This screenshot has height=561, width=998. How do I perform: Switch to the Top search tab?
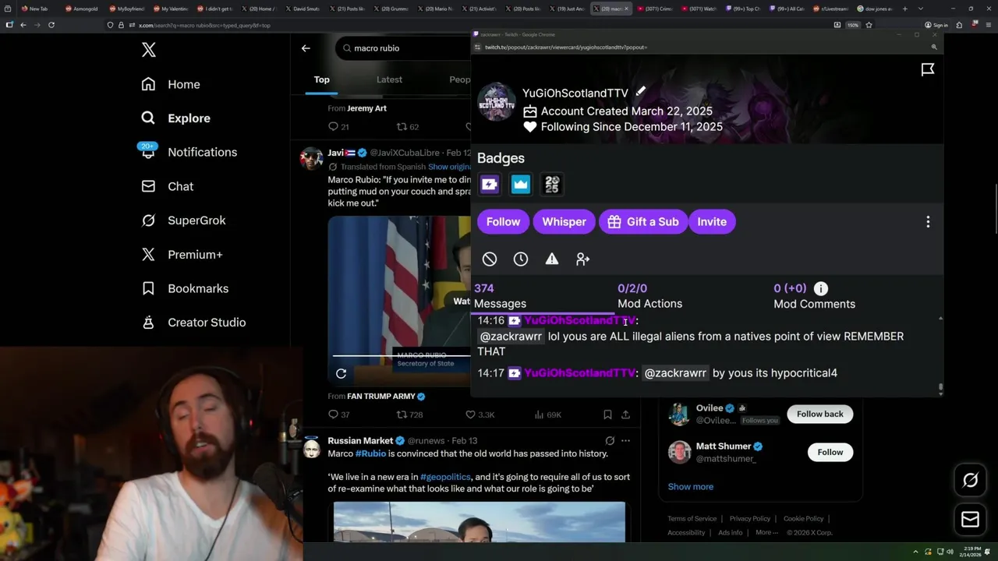pos(321,79)
